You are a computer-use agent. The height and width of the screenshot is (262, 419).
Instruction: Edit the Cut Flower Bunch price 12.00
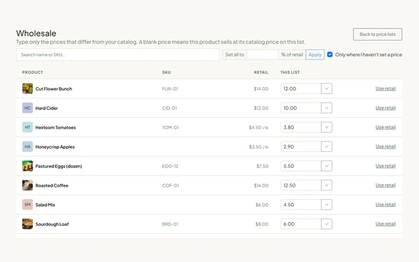pos(301,88)
